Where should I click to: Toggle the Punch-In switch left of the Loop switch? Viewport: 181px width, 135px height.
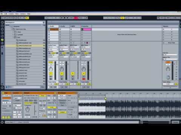[118, 18]
